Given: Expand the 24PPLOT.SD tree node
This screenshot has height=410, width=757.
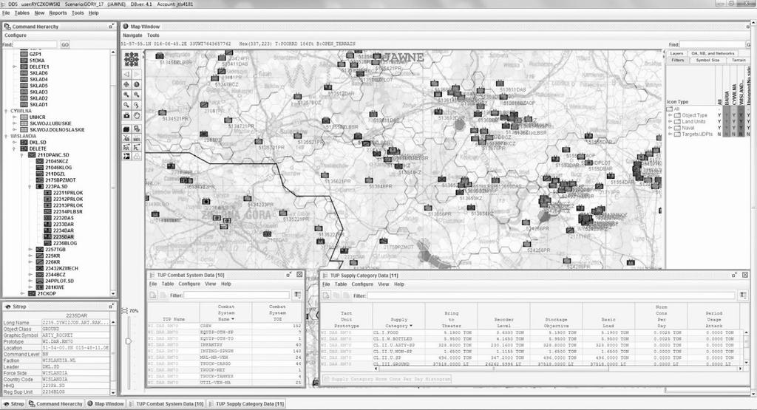Looking at the screenshot, I should tap(30, 281).
